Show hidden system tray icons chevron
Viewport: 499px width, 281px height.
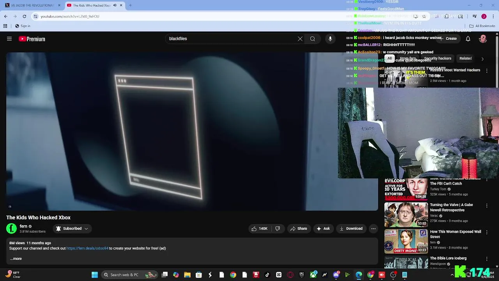tap(452, 275)
